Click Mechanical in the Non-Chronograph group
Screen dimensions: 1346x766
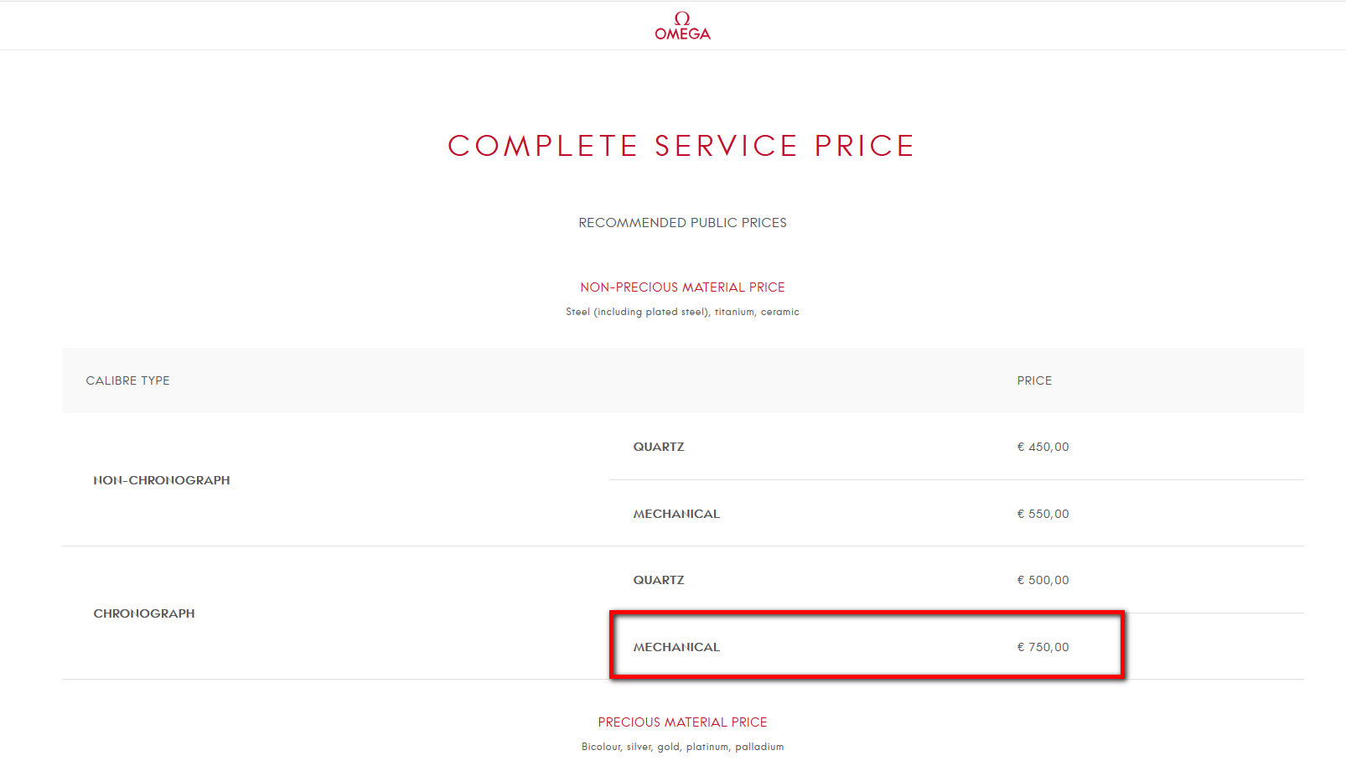pos(676,514)
